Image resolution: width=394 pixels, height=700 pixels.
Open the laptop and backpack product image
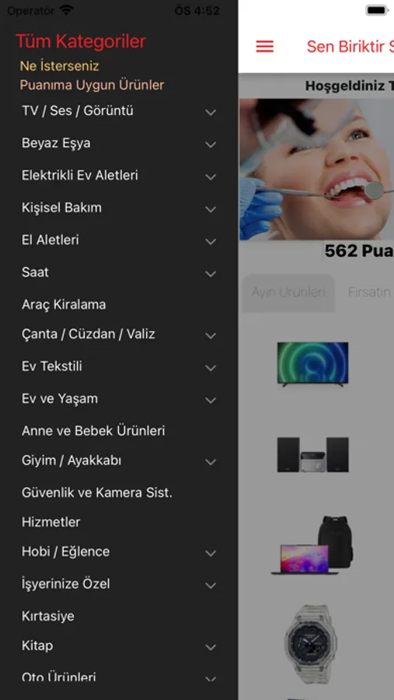(312, 545)
